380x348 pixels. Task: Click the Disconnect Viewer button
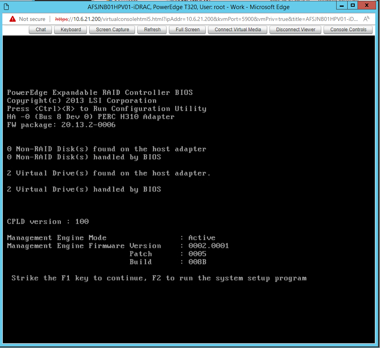[x=296, y=30]
